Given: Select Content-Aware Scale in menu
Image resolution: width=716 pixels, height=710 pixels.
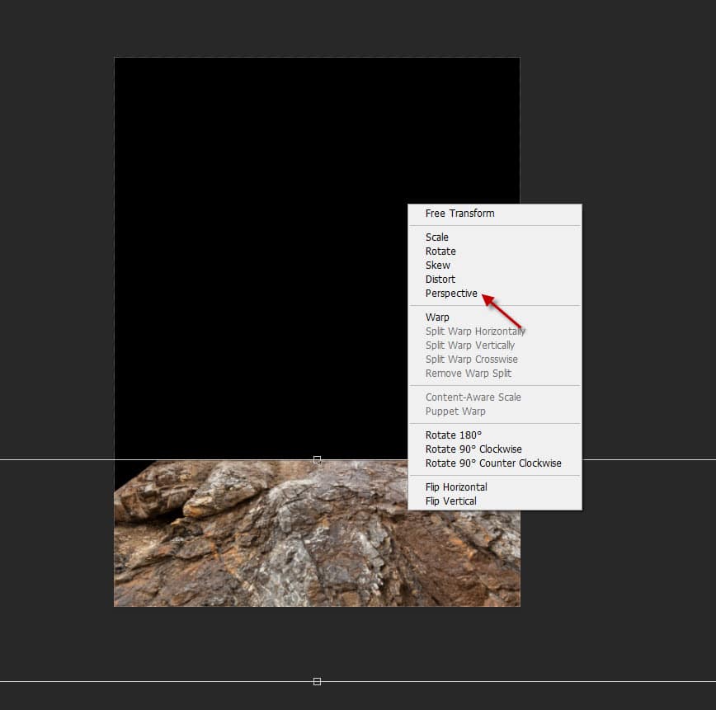Looking at the screenshot, I should tap(473, 397).
